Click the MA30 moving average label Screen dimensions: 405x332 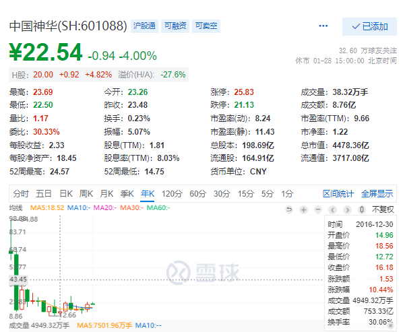[131, 207]
